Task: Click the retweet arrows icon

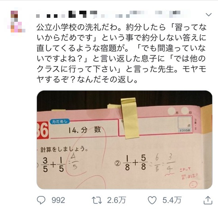Action: [x=97, y=200]
